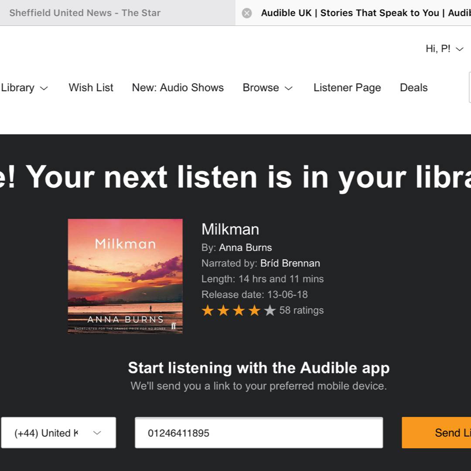Open the Deals page
Screen dimensions: 471x471
[413, 88]
